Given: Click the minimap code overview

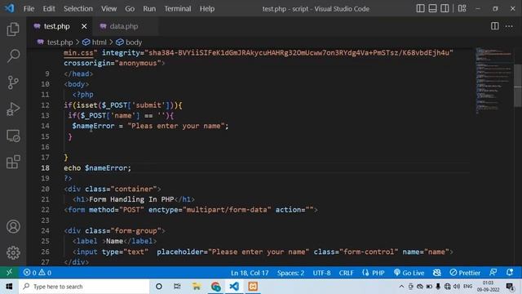Looking at the screenshot, I should pos(493,80).
